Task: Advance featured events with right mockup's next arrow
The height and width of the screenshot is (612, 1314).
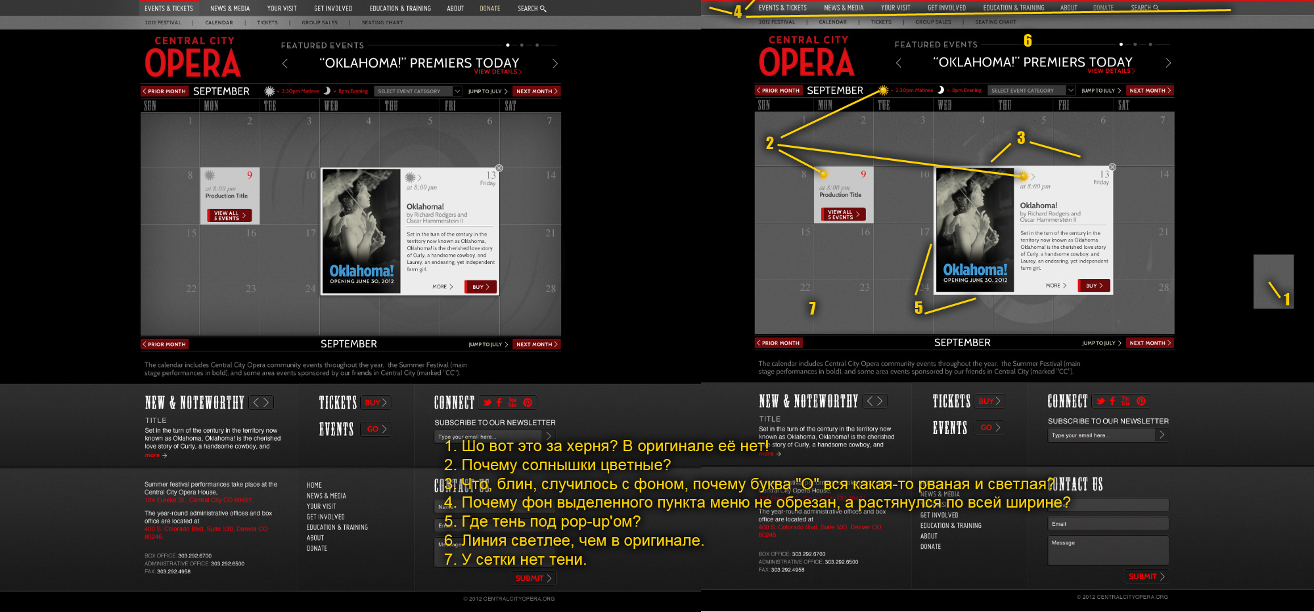Action: [x=1168, y=63]
